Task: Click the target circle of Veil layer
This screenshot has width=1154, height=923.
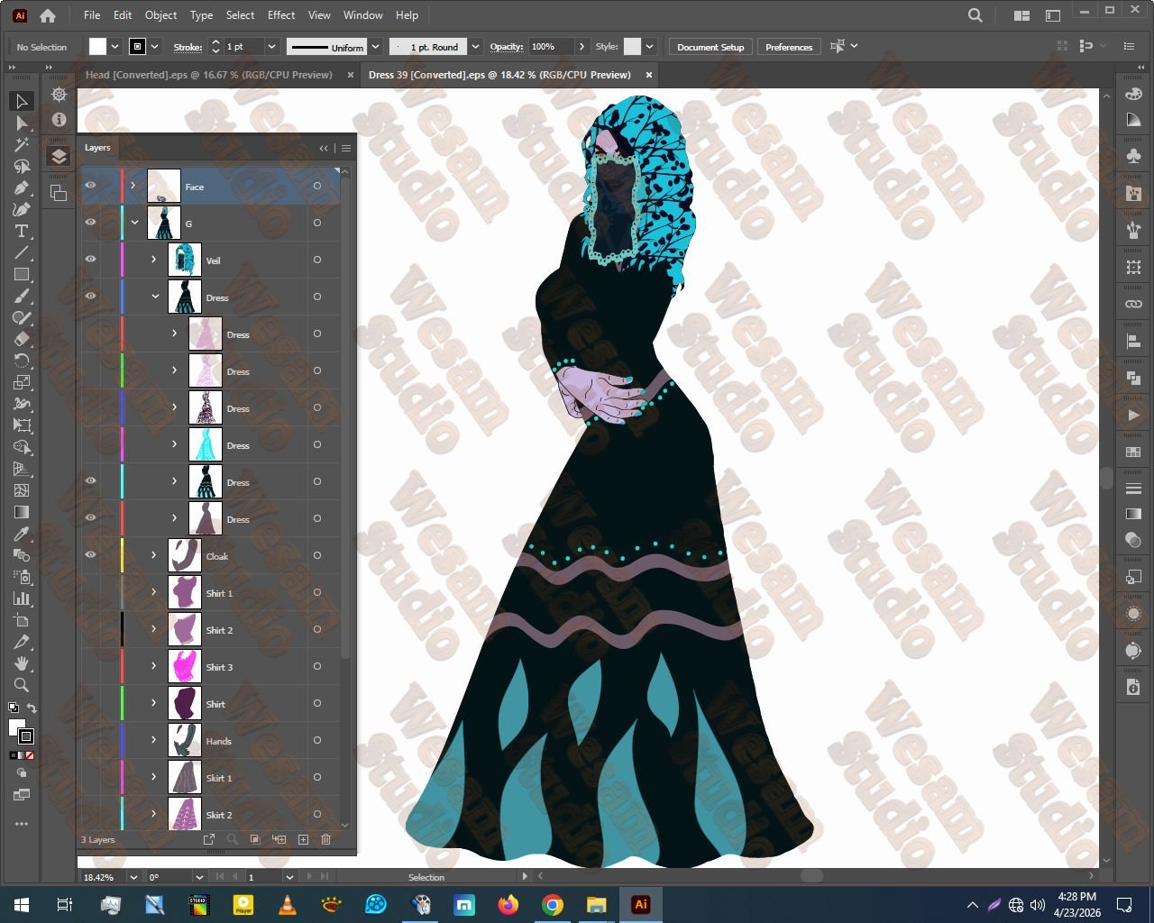Action: click(x=317, y=260)
